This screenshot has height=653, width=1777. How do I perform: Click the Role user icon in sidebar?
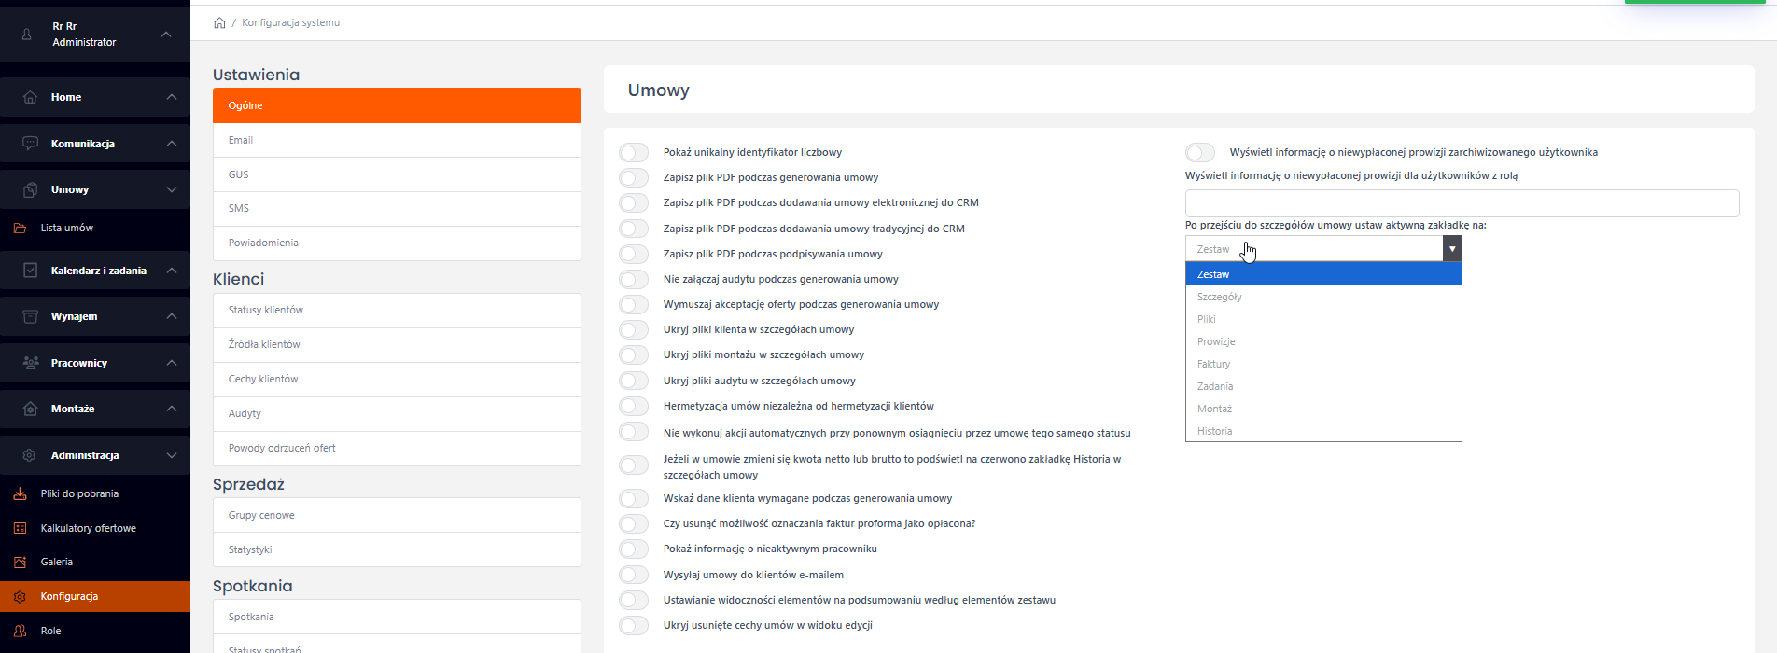click(20, 631)
